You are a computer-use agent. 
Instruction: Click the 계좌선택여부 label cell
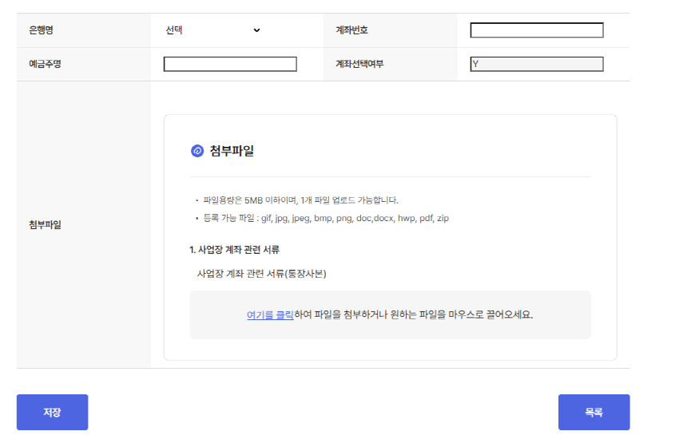tap(359, 64)
